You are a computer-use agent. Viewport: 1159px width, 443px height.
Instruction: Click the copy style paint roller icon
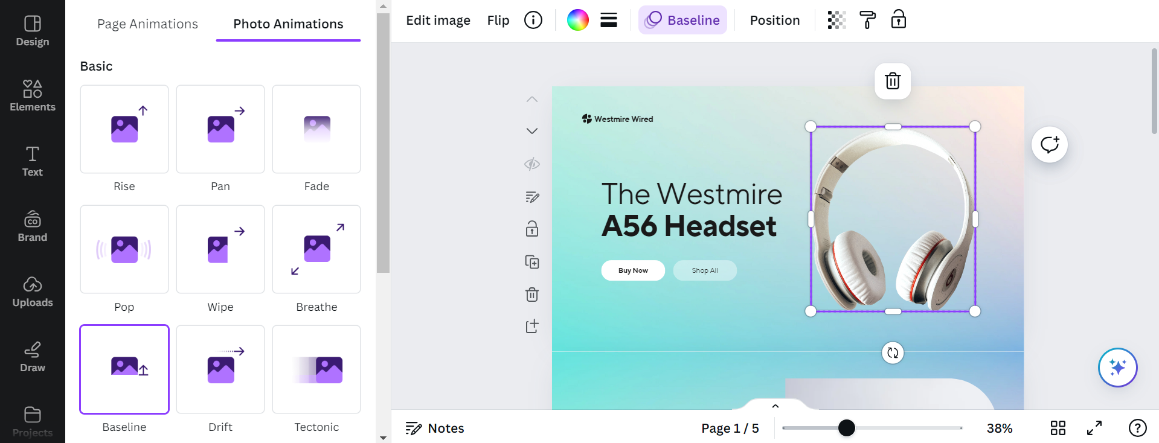coord(867,20)
